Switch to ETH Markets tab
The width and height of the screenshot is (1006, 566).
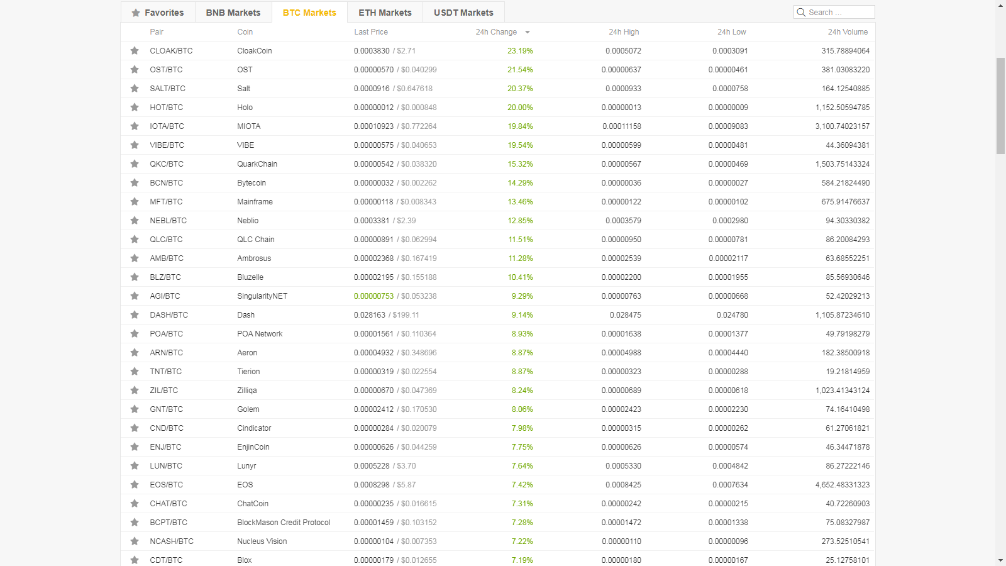385,13
